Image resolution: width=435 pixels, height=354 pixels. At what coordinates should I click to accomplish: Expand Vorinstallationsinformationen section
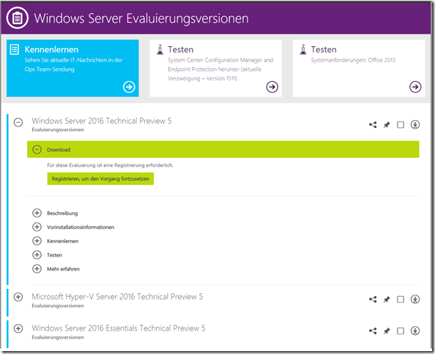coord(37,227)
